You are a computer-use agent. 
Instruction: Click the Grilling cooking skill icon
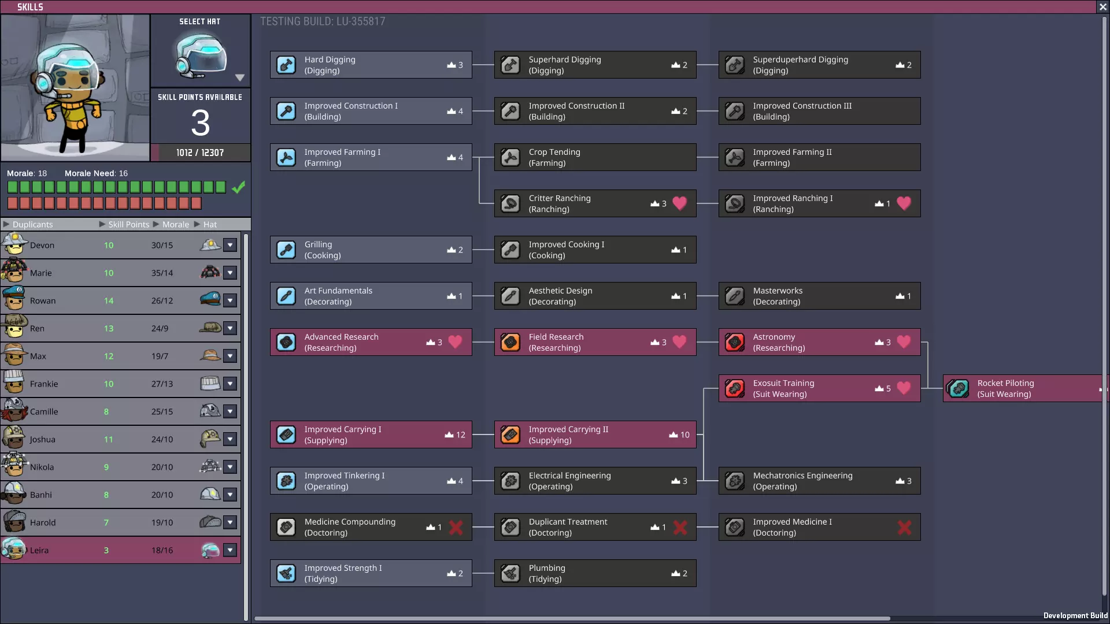(286, 250)
